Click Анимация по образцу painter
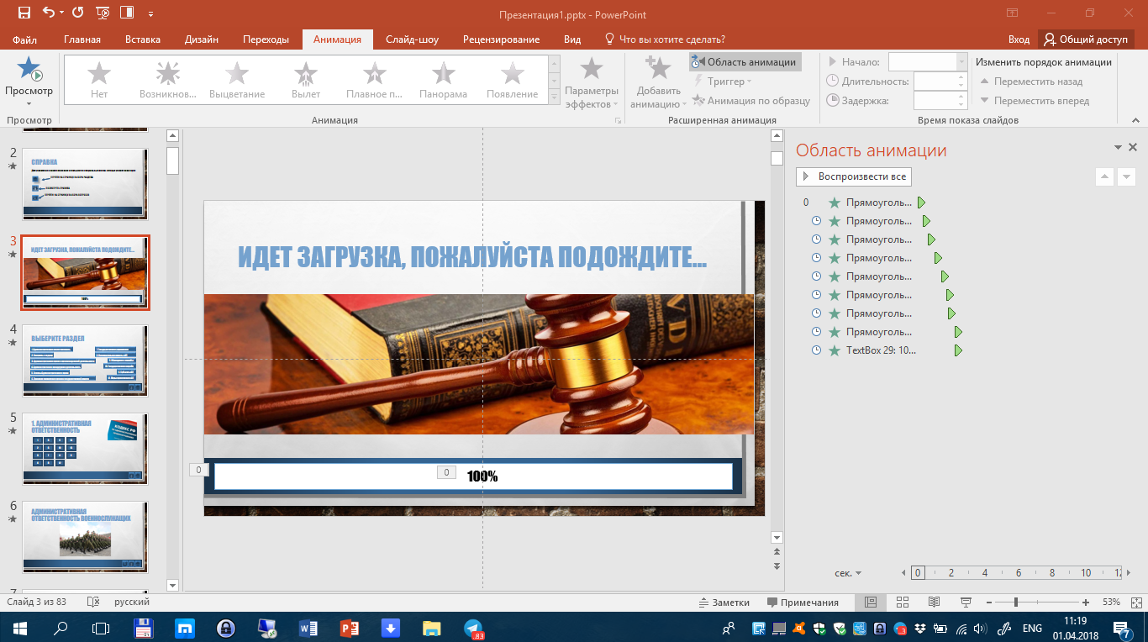The image size is (1148, 642). coord(751,101)
